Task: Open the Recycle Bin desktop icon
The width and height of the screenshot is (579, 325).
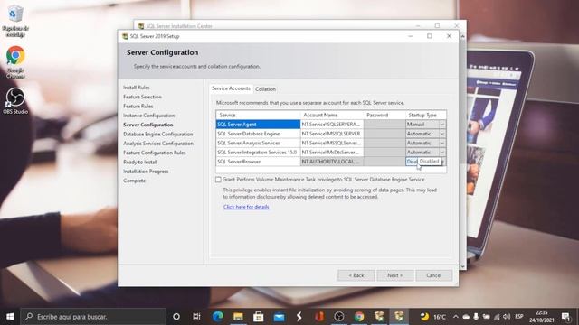Action: 15,21
